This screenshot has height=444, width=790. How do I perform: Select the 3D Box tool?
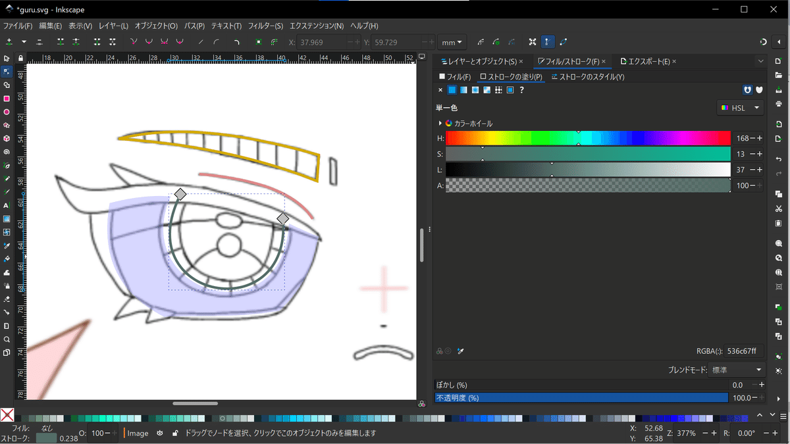point(7,139)
